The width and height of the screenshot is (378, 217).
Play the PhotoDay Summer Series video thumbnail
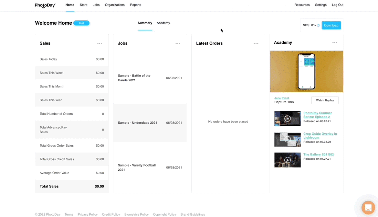[x=287, y=119]
